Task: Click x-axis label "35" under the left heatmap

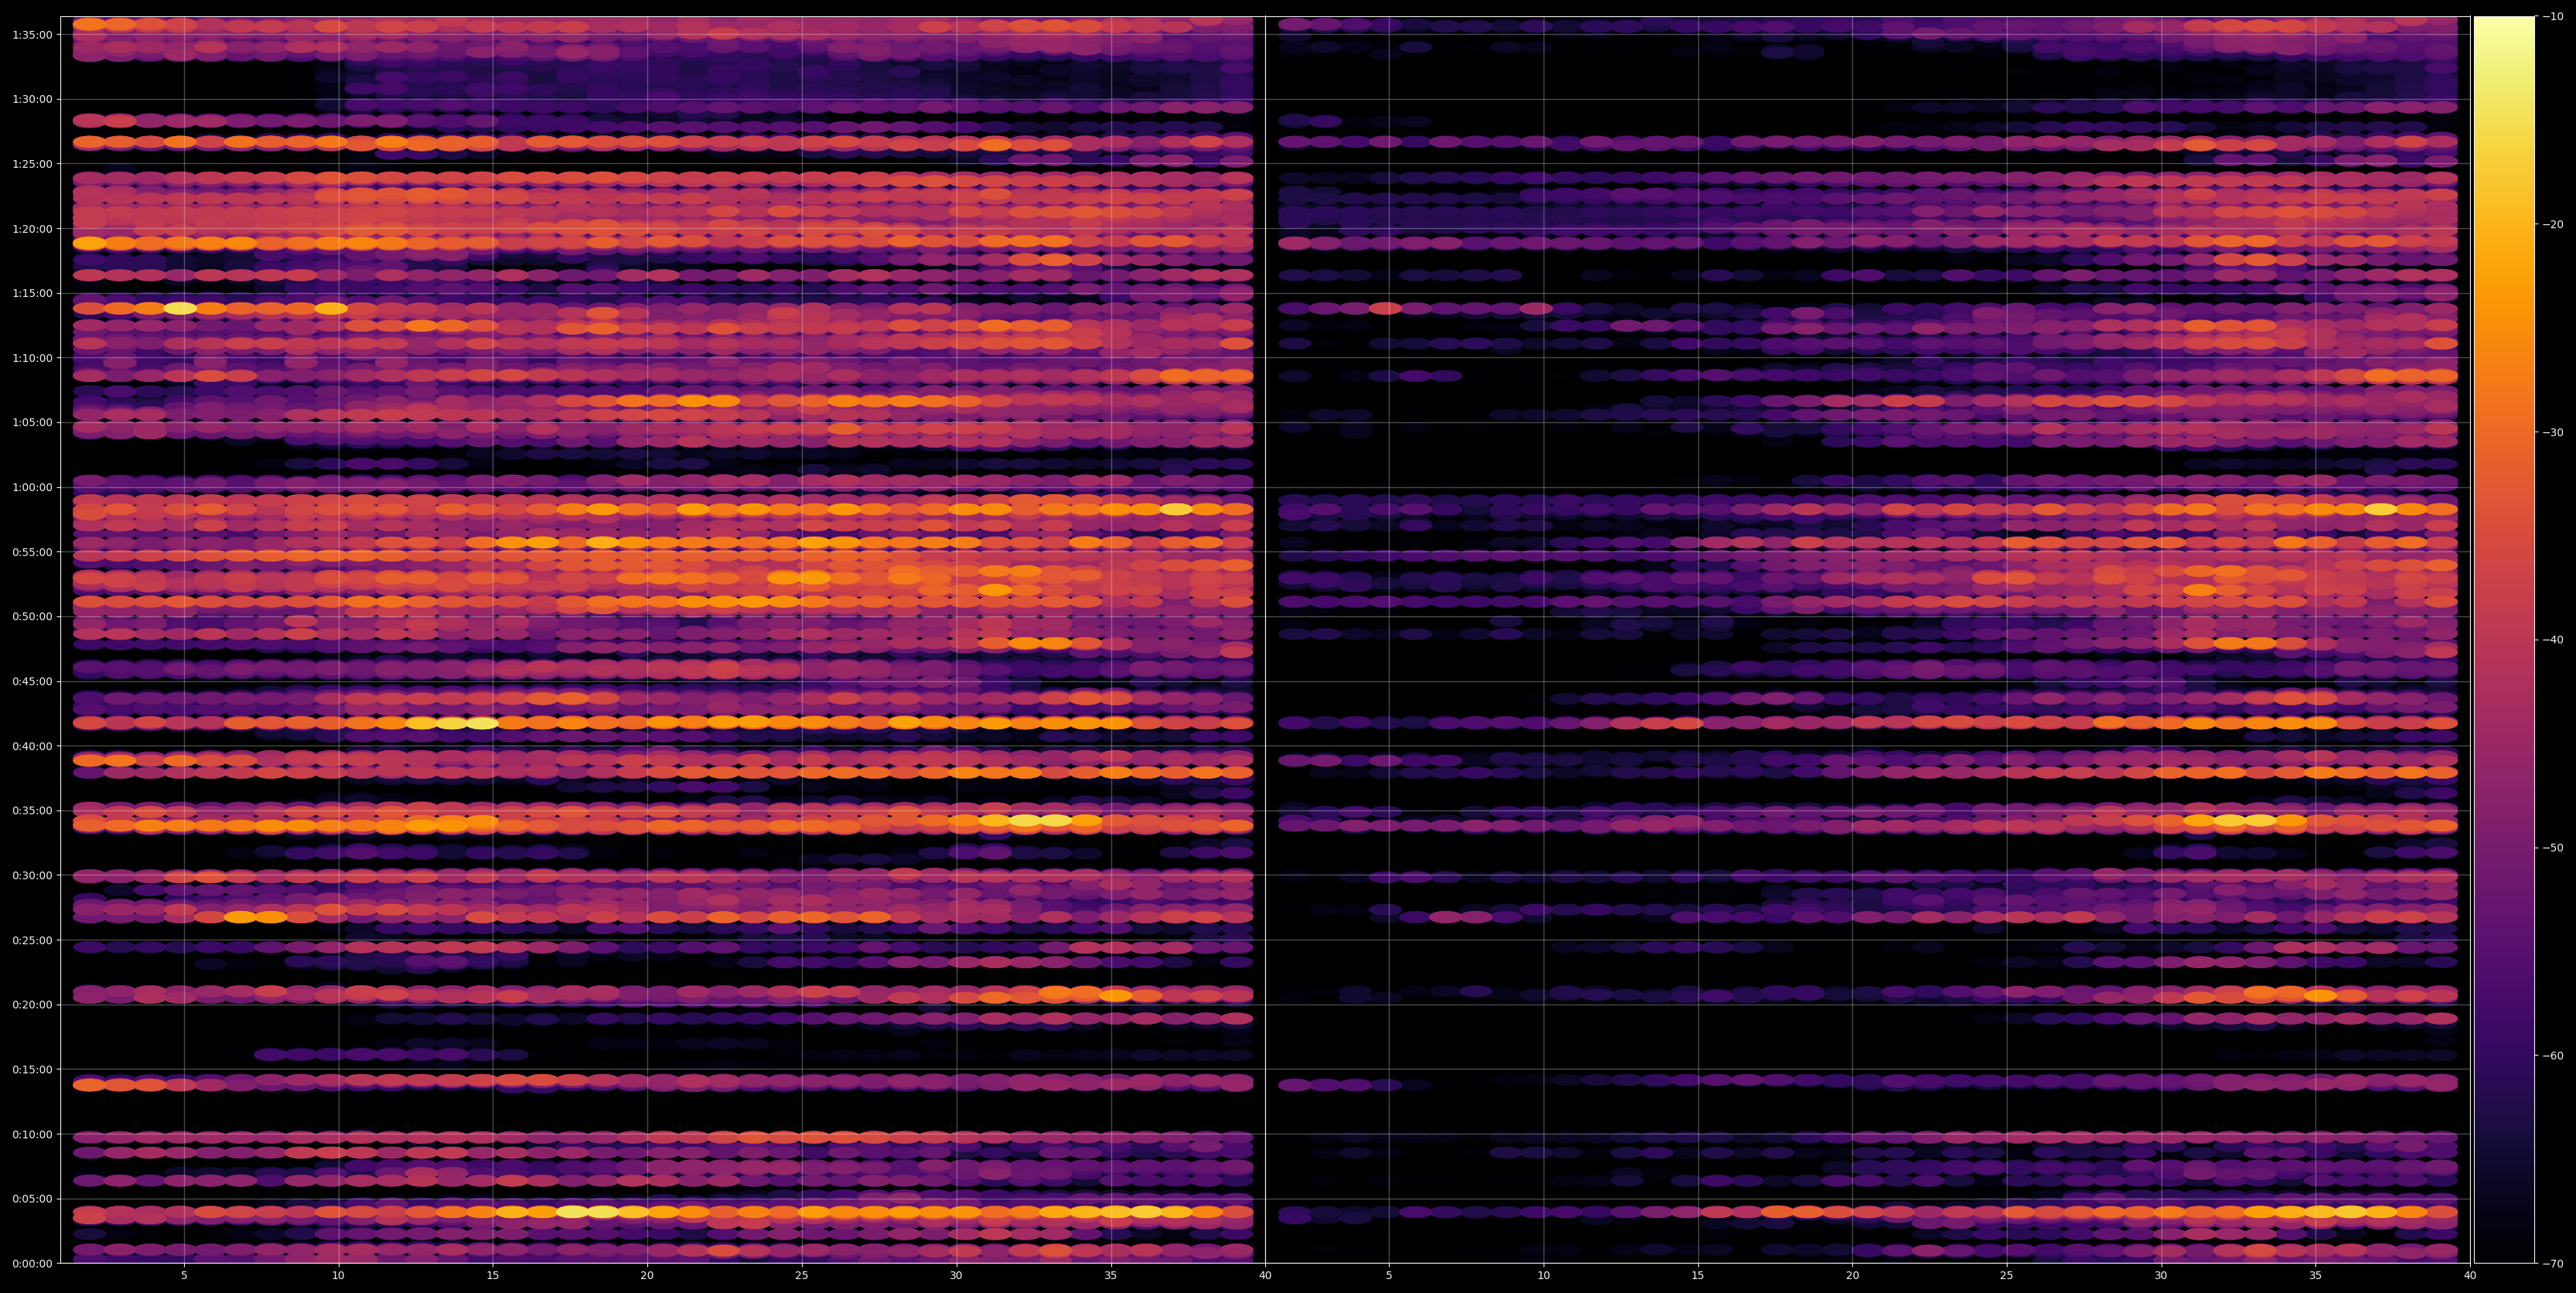Action: (1111, 1276)
